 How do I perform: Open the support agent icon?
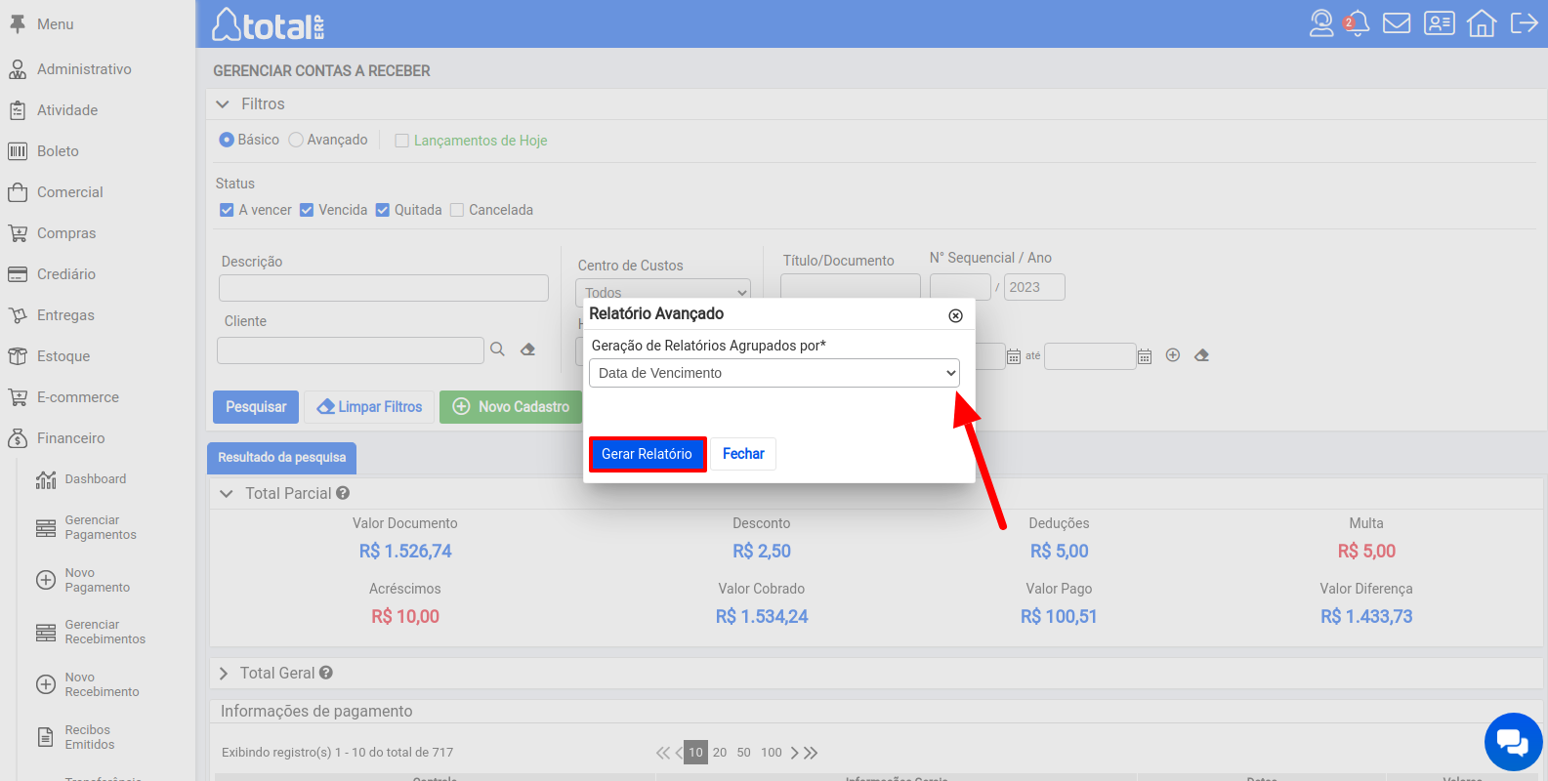tap(1320, 23)
